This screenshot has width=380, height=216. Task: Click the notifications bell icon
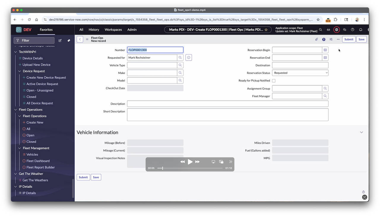pyautogui.click(x=360, y=30)
